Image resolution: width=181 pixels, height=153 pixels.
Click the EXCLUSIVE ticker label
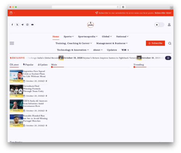pos(17,58)
